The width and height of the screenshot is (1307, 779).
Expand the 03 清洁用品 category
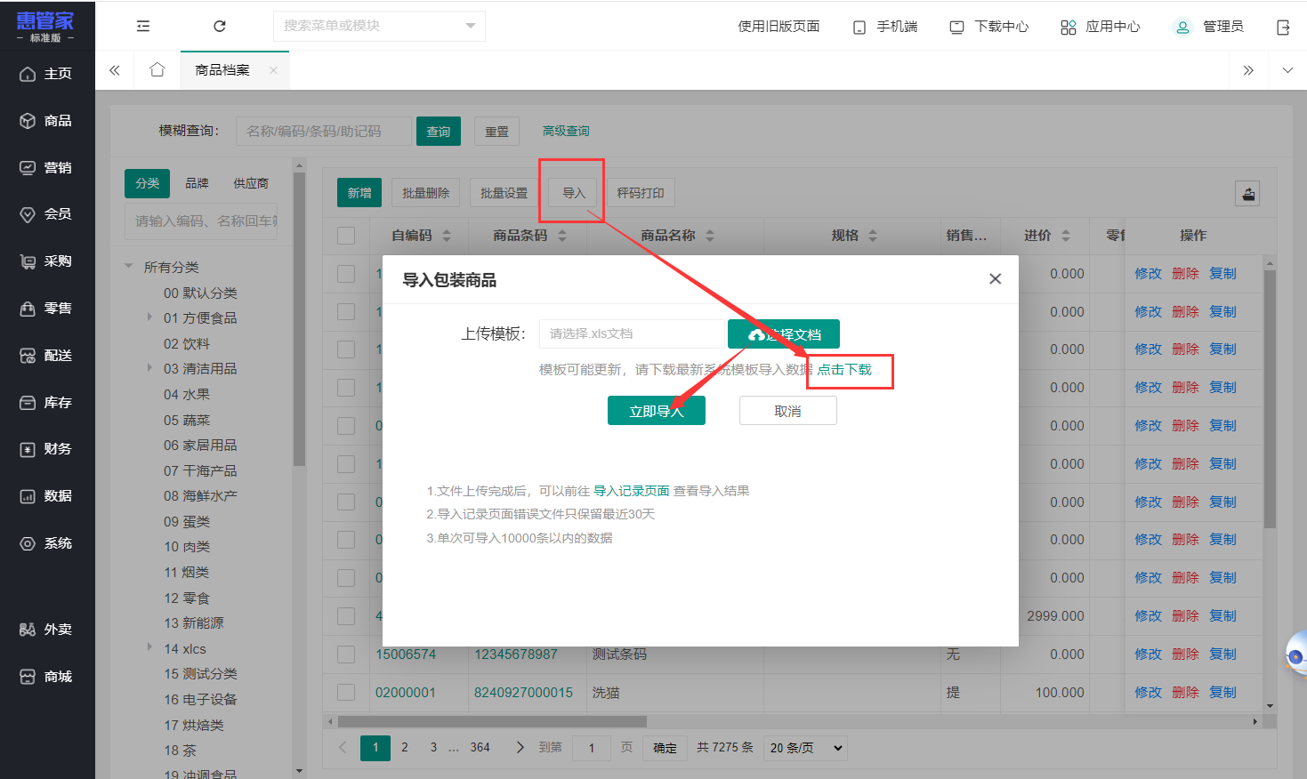pyautogui.click(x=149, y=368)
